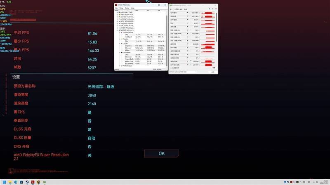Expand the AMD Ryzen node in HWMonitor

117,15
